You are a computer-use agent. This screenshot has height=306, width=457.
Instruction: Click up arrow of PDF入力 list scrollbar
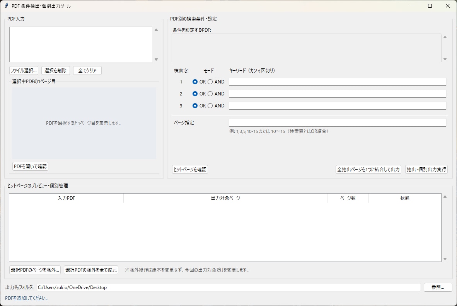pyautogui.click(x=156, y=30)
